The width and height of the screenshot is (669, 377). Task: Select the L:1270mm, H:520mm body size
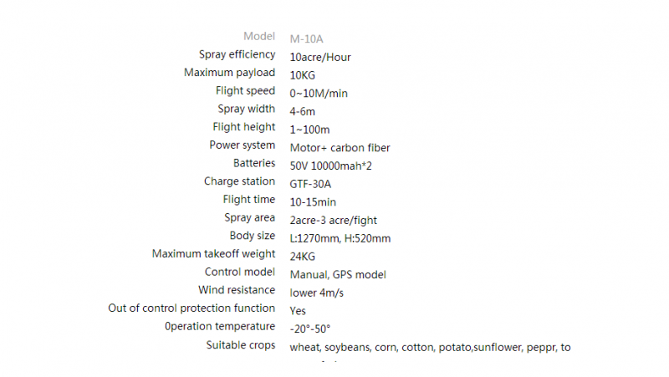(x=340, y=238)
